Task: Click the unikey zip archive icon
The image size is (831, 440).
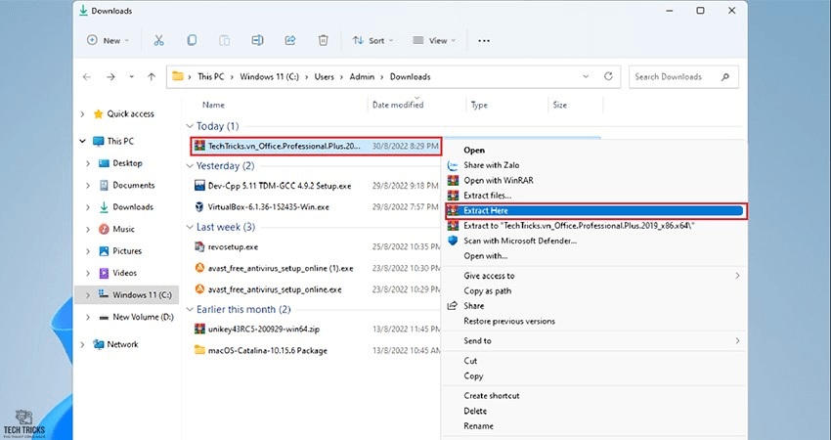Action: point(199,329)
